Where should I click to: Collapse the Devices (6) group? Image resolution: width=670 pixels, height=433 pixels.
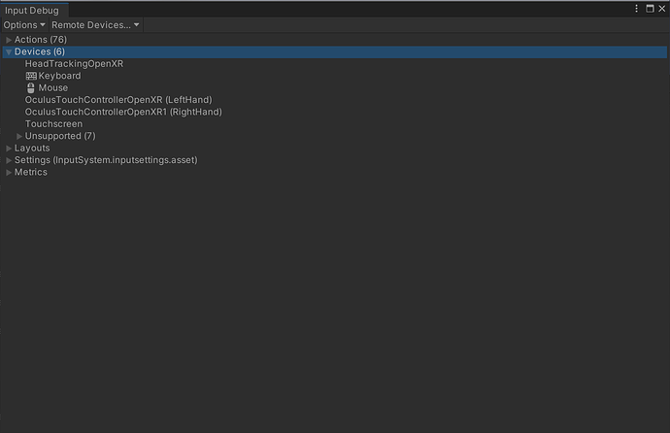(x=9, y=51)
